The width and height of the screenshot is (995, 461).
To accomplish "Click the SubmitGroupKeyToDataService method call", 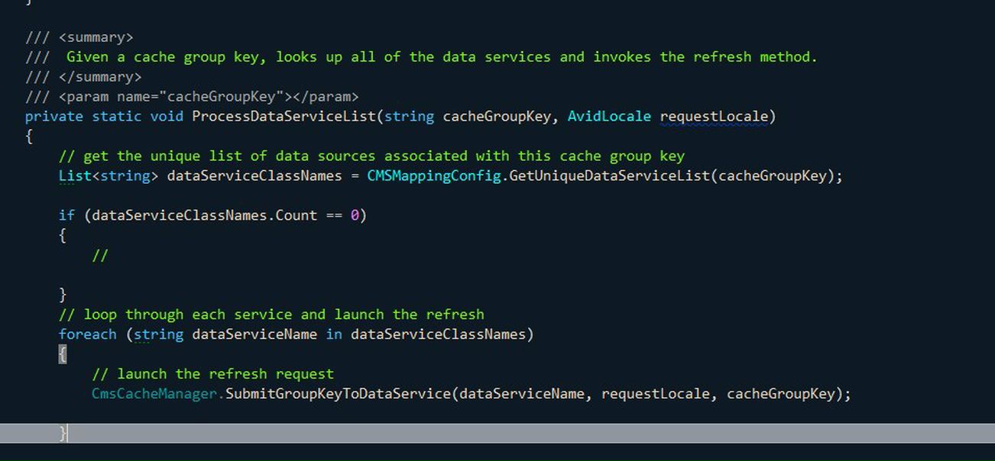I will (338, 394).
